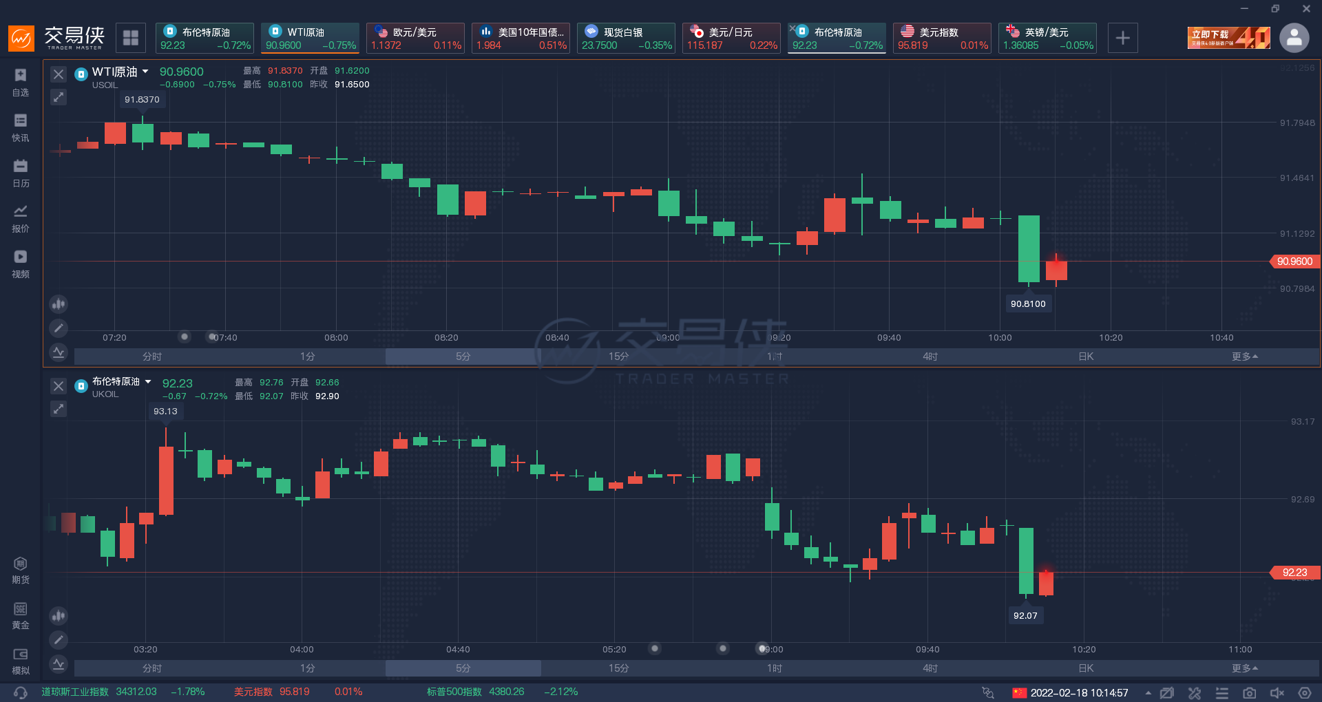Switch to 美元指数 top tab
The image size is (1322, 702).
pos(942,38)
